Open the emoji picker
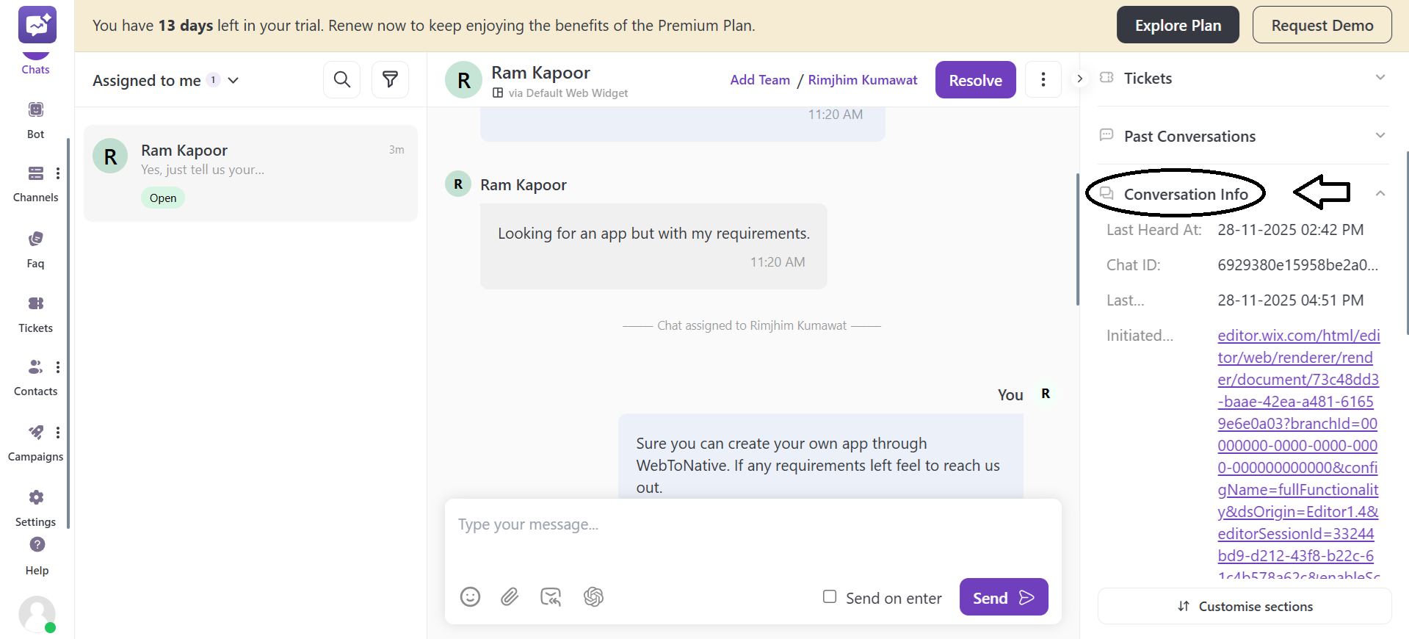 (x=470, y=597)
